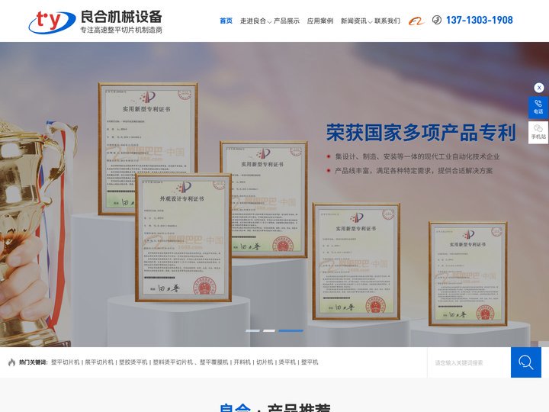Select first carousel slide indicator

coord(253,330)
